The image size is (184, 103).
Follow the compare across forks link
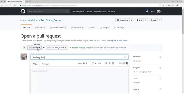click(x=118, y=41)
